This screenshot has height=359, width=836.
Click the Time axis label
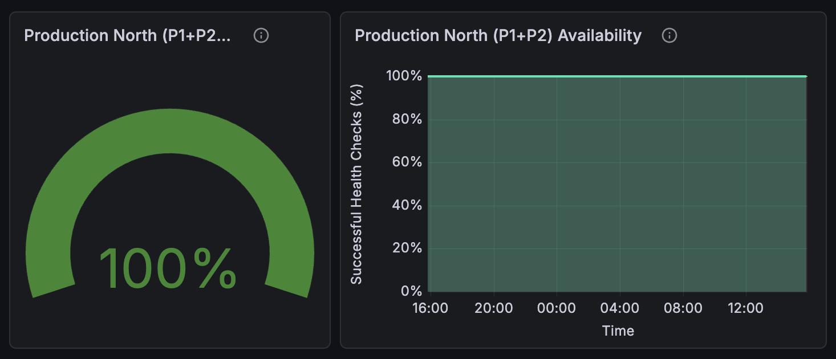[x=618, y=331]
